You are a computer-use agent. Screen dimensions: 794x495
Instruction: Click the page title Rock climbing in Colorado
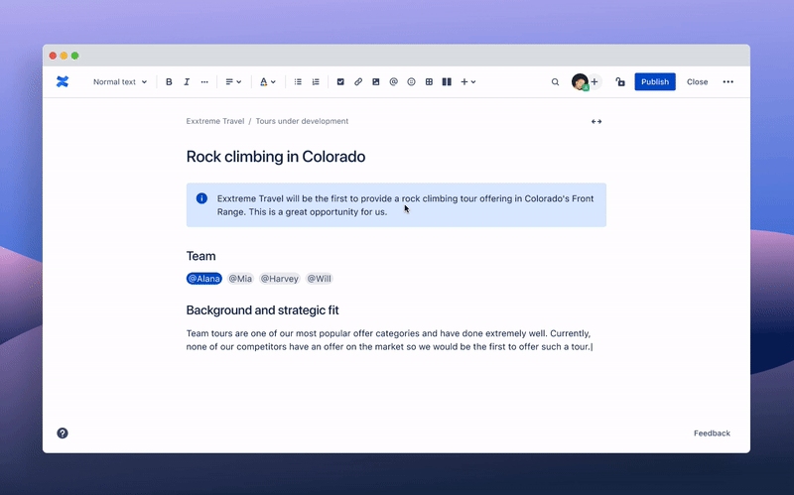coord(276,157)
